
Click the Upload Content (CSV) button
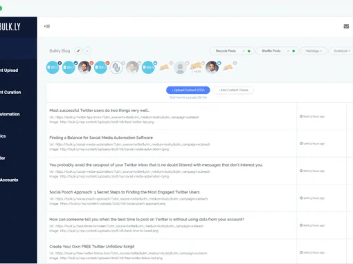pyautogui.click(x=188, y=90)
